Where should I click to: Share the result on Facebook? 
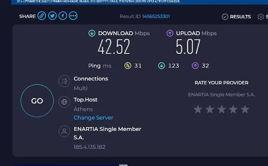click(63, 16)
